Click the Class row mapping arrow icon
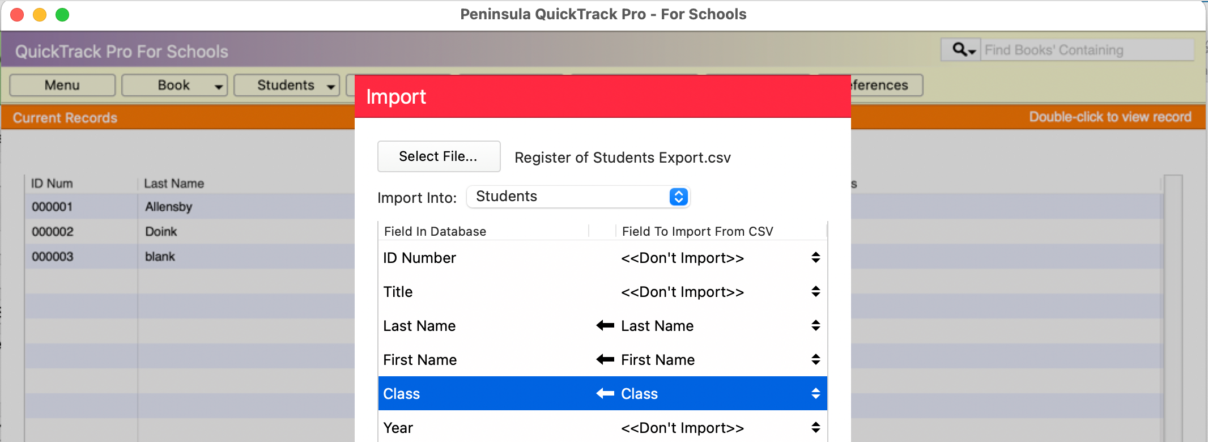The width and height of the screenshot is (1208, 442). 605,393
